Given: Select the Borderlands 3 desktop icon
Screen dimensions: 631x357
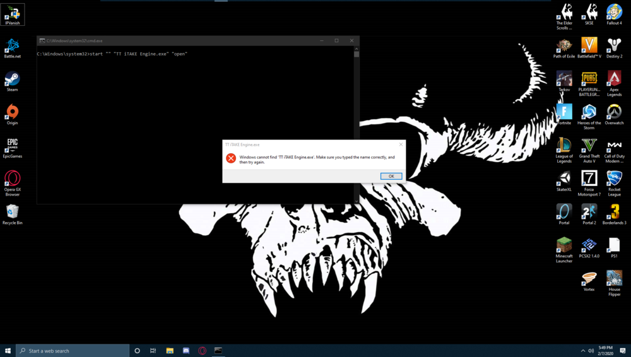Looking at the screenshot, I should point(614,214).
